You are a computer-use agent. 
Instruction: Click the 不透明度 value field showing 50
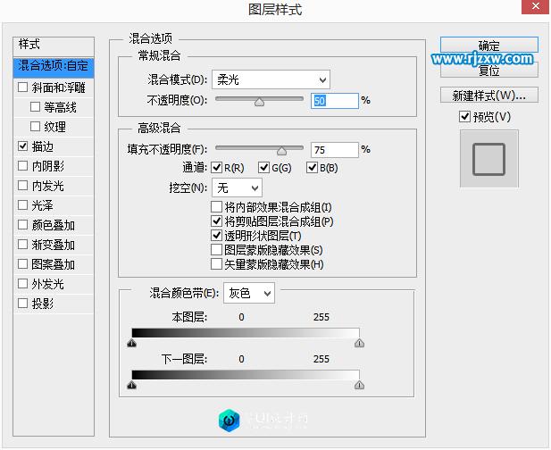pos(335,101)
